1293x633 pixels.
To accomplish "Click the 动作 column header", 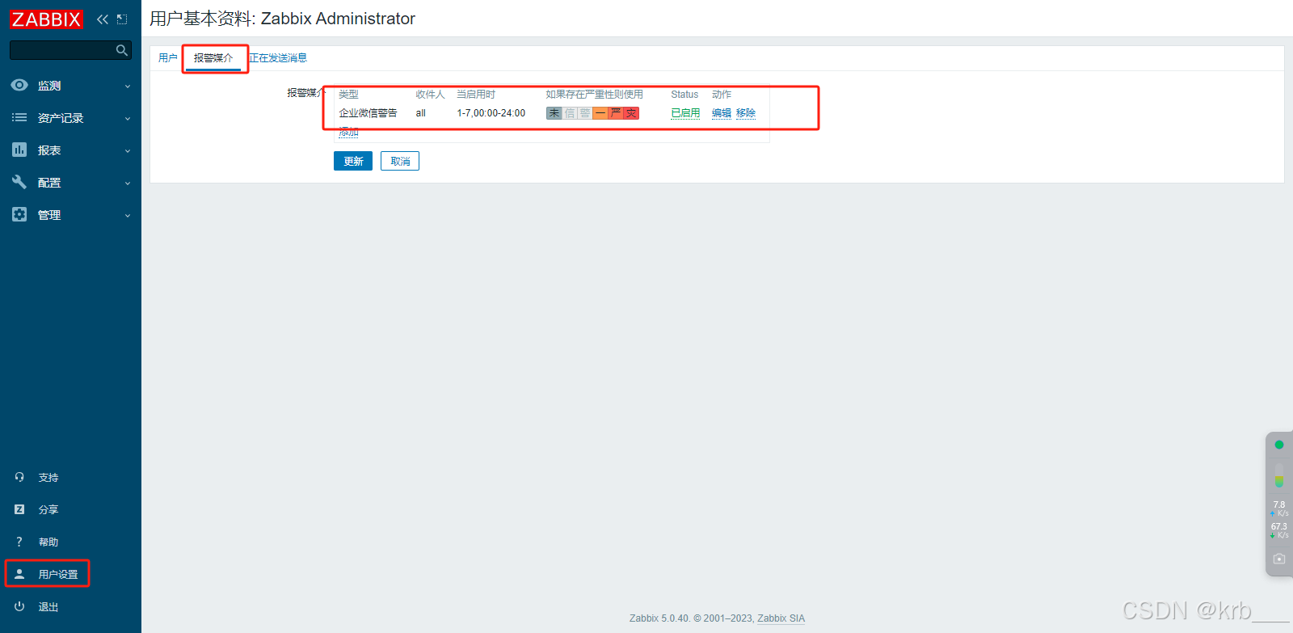I will pos(722,95).
